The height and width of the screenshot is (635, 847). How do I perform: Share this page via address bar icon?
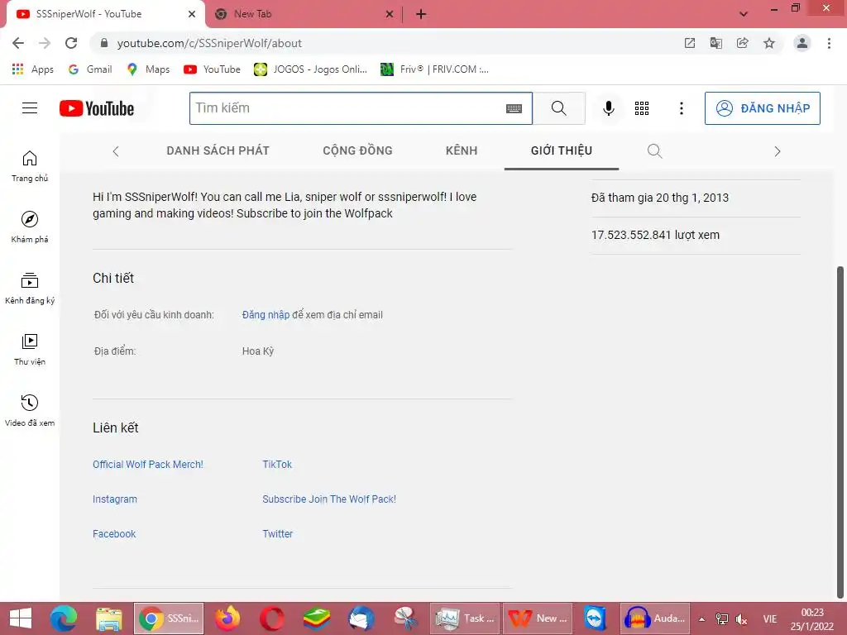pyautogui.click(x=742, y=43)
